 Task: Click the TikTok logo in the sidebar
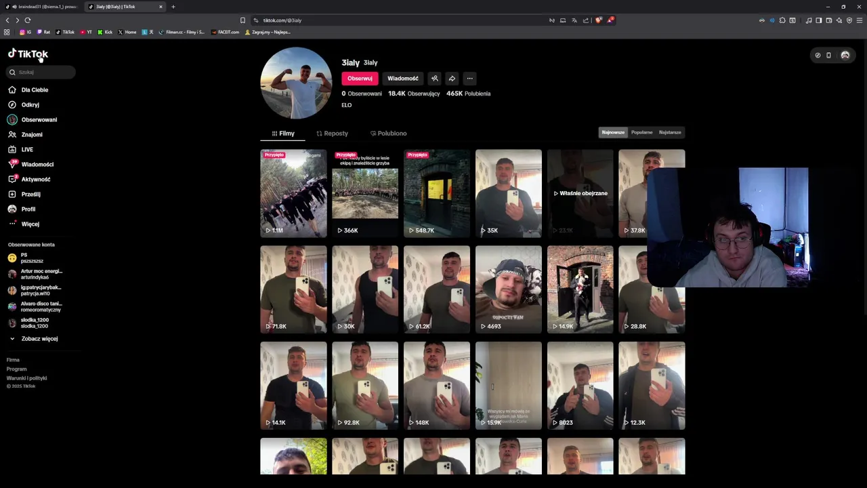click(x=28, y=54)
